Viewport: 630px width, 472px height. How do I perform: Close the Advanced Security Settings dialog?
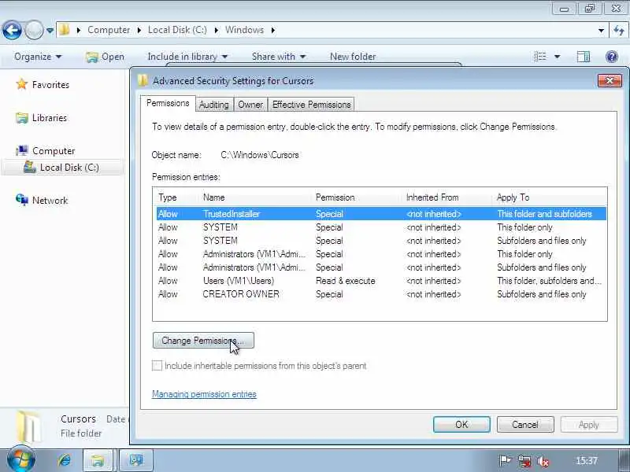tap(610, 81)
